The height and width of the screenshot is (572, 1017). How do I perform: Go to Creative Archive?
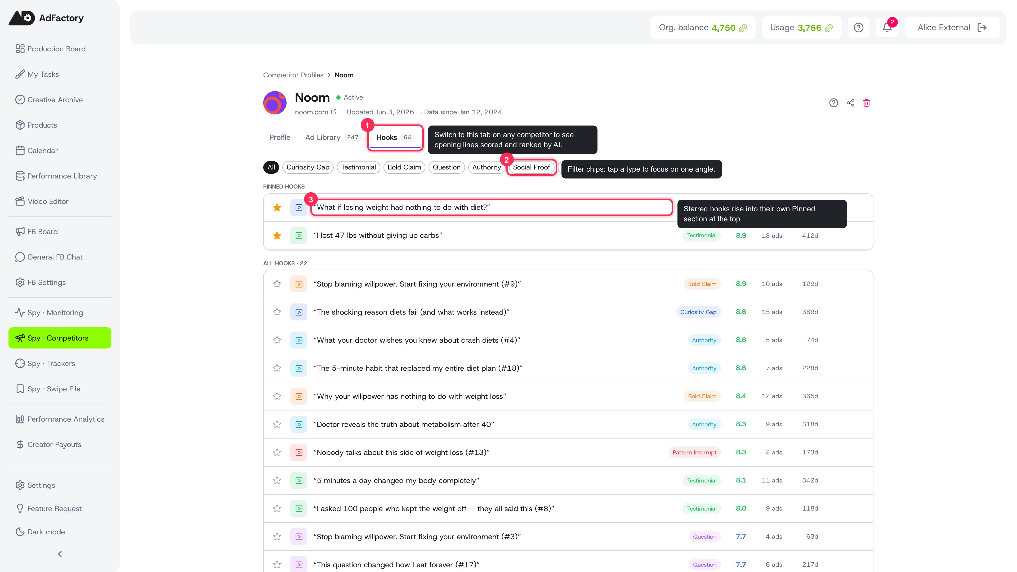[60, 100]
